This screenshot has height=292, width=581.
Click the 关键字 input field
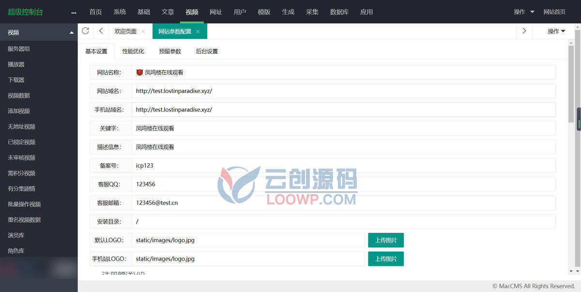click(x=343, y=128)
